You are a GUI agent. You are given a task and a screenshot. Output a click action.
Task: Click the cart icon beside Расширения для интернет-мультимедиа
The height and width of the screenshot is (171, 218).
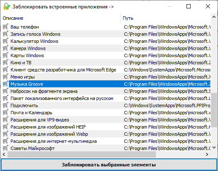(5, 141)
